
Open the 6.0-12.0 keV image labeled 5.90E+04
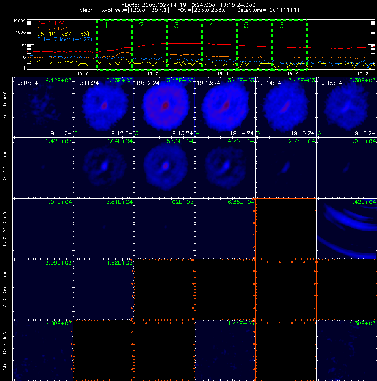pyautogui.click(x=164, y=168)
